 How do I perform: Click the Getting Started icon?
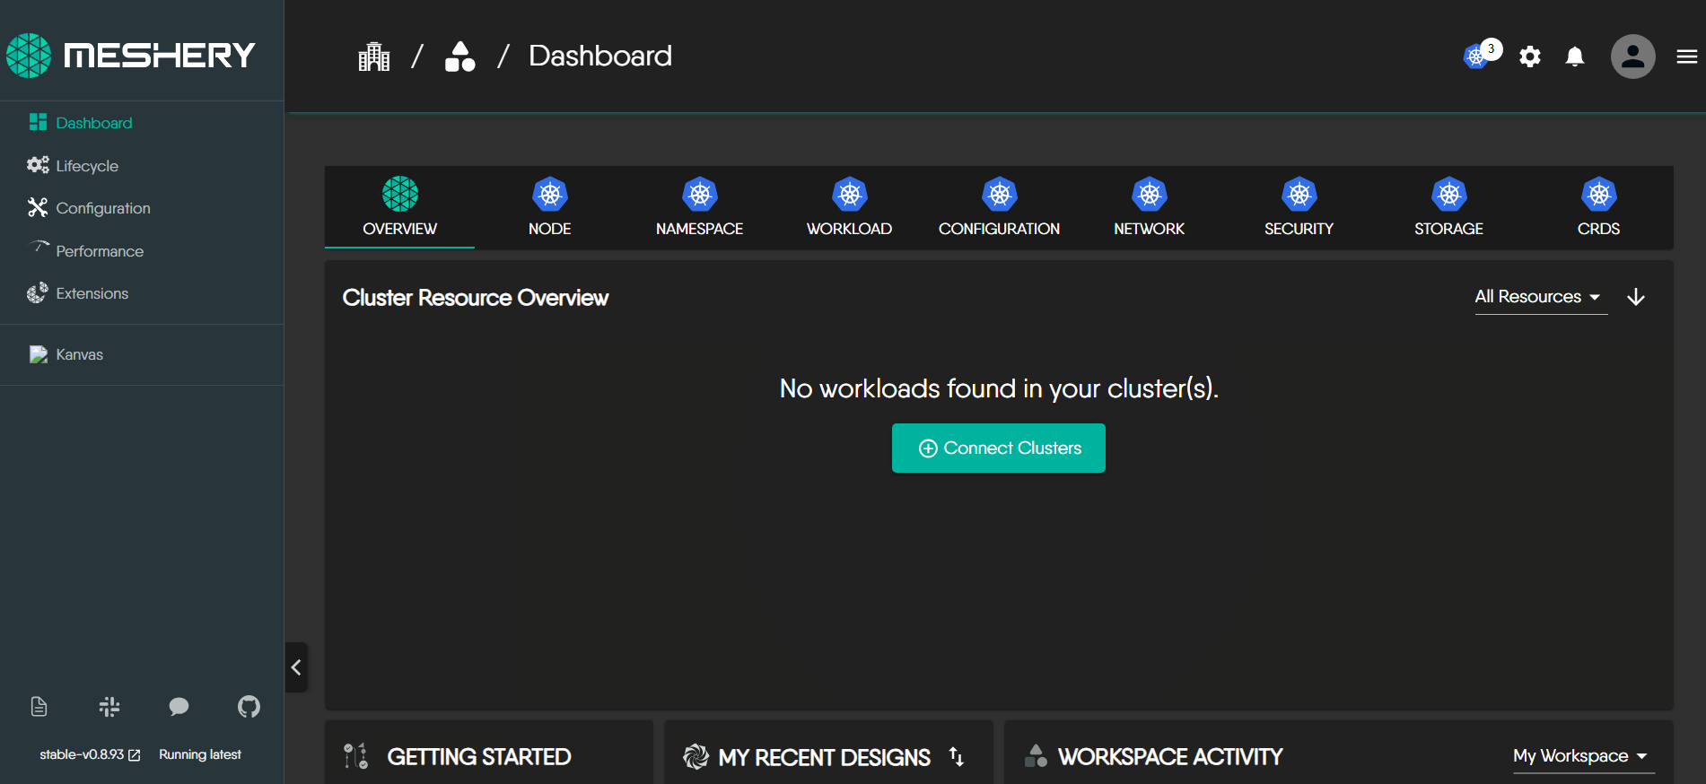tap(356, 756)
